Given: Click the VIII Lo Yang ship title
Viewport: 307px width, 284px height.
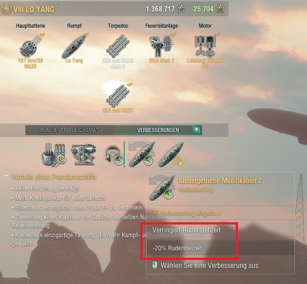Looking at the screenshot, I should point(34,9).
